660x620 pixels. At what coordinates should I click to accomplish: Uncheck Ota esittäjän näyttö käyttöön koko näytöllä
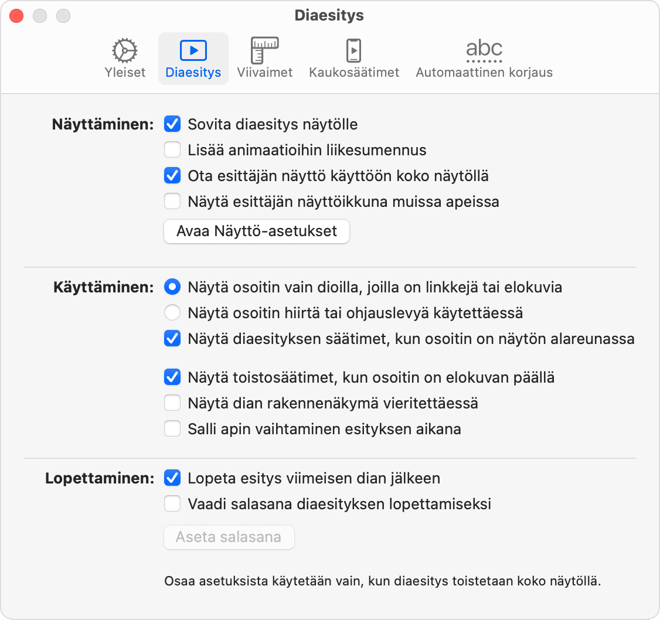[x=172, y=175]
